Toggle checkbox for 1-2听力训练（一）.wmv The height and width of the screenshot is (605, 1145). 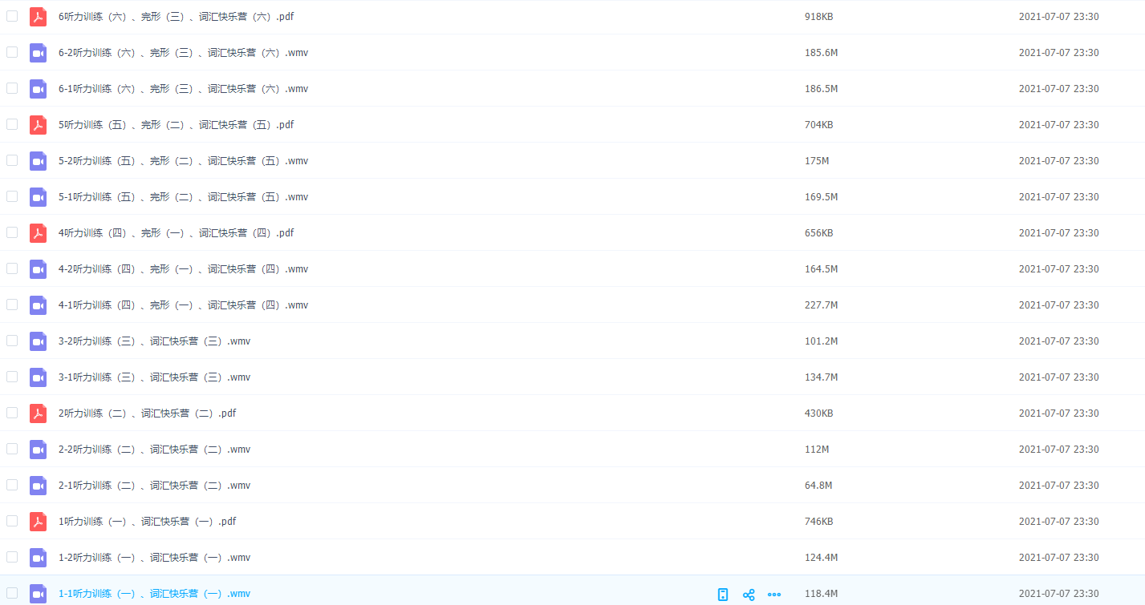pyautogui.click(x=12, y=557)
